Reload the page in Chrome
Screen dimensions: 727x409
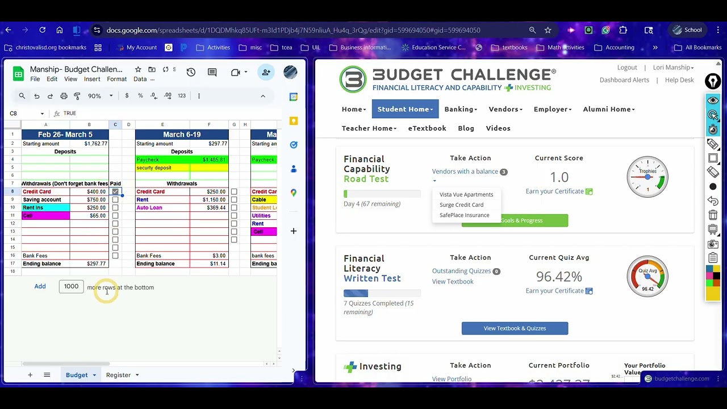click(x=42, y=30)
